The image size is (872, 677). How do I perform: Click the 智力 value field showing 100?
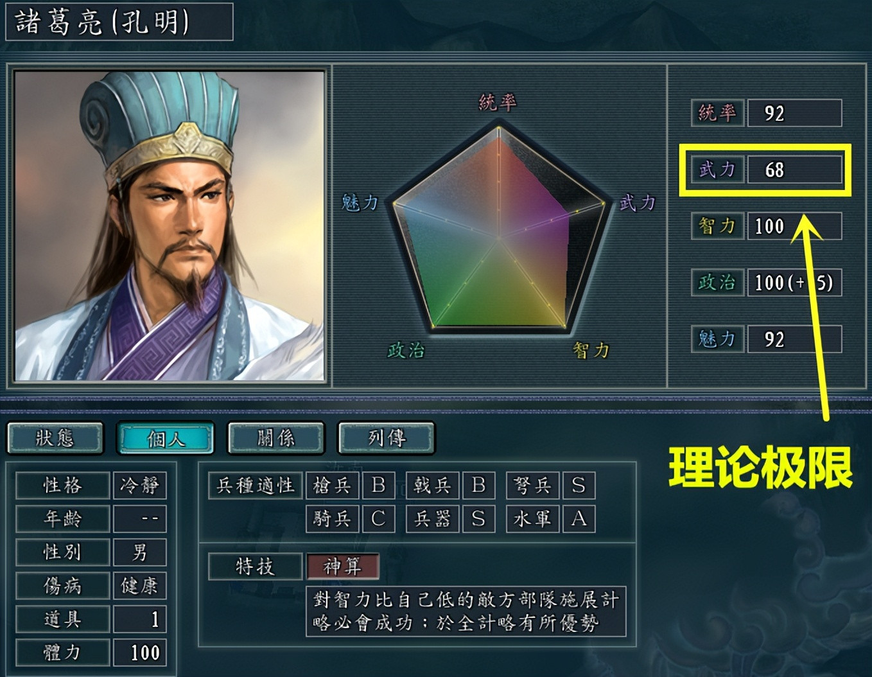[794, 226]
